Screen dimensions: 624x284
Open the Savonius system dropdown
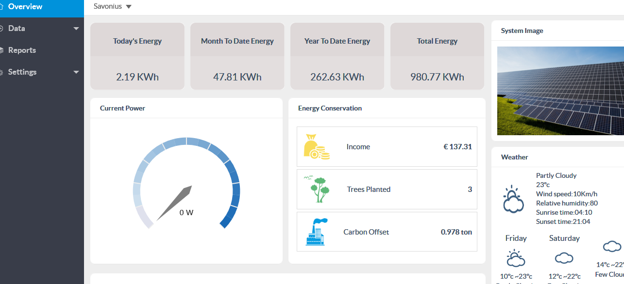(113, 7)
